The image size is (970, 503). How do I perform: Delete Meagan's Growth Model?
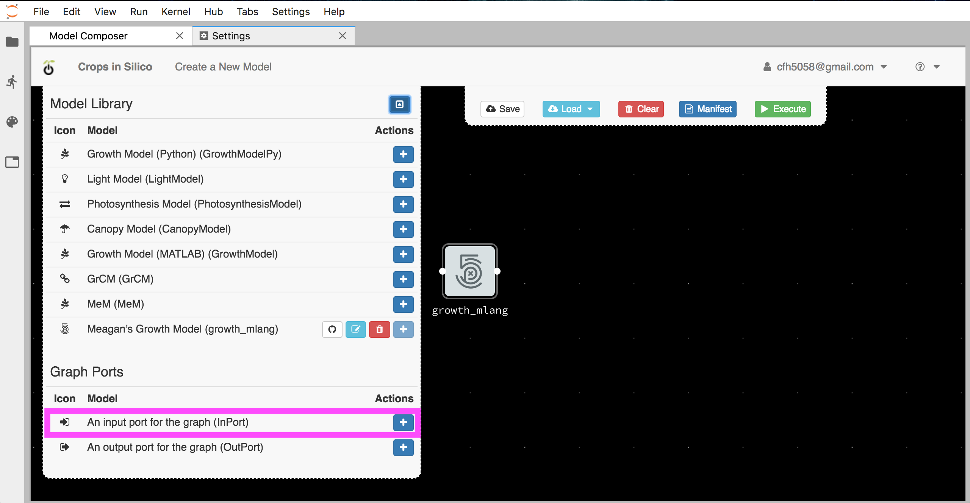379,329
